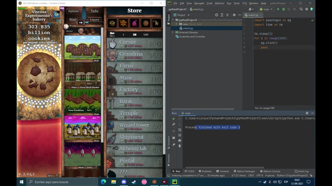Open the Tools menu
Viewport: 332px width, 186px height.
[x=237, y=3]
